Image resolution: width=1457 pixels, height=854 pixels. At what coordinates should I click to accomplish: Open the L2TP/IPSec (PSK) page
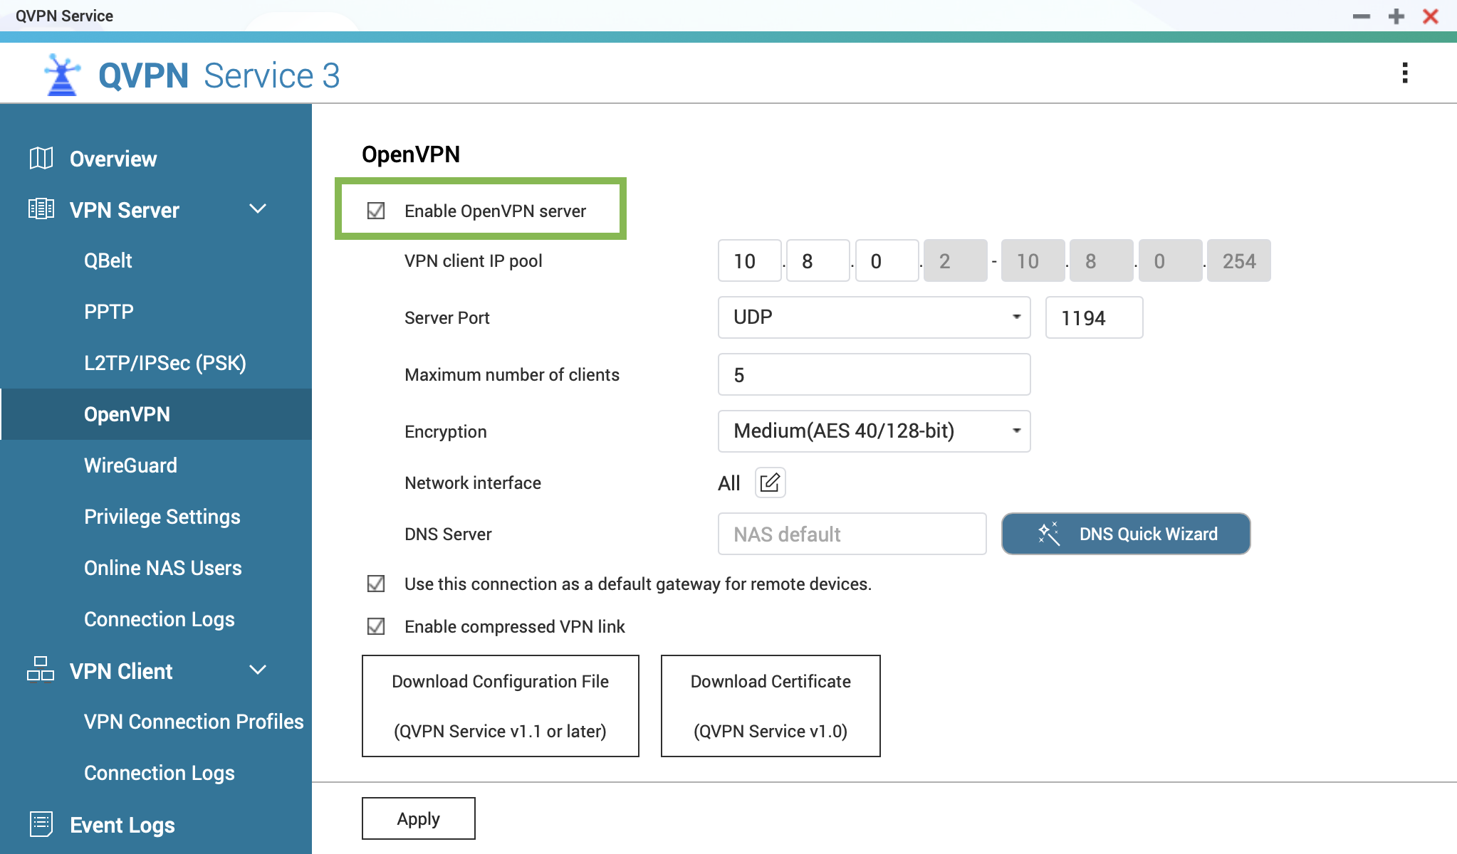(166, 362)
